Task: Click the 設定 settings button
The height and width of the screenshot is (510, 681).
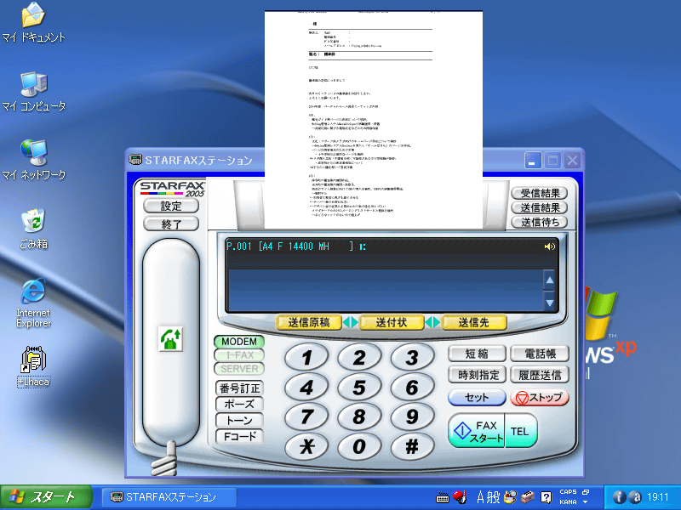Action: pyautogui.click(x=171, y=206)
